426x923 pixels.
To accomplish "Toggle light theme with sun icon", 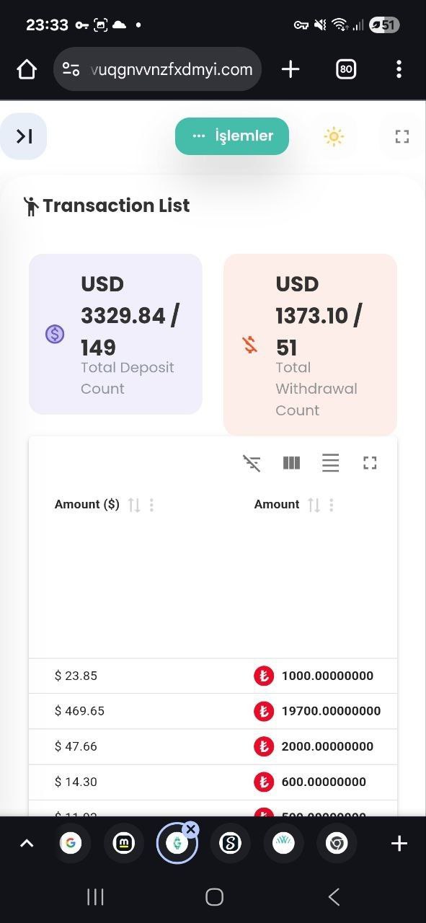I will (x=334, y=136).
